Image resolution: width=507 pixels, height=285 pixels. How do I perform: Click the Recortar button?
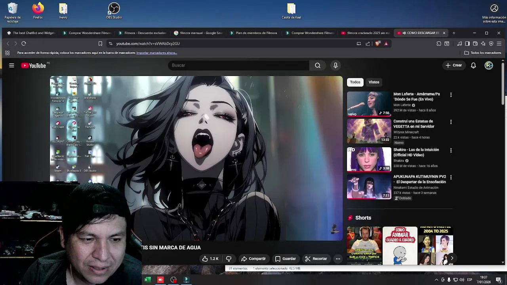tap(316, 259)
